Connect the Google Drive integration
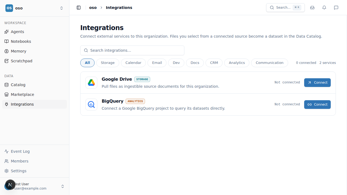 tap(317, 83)
